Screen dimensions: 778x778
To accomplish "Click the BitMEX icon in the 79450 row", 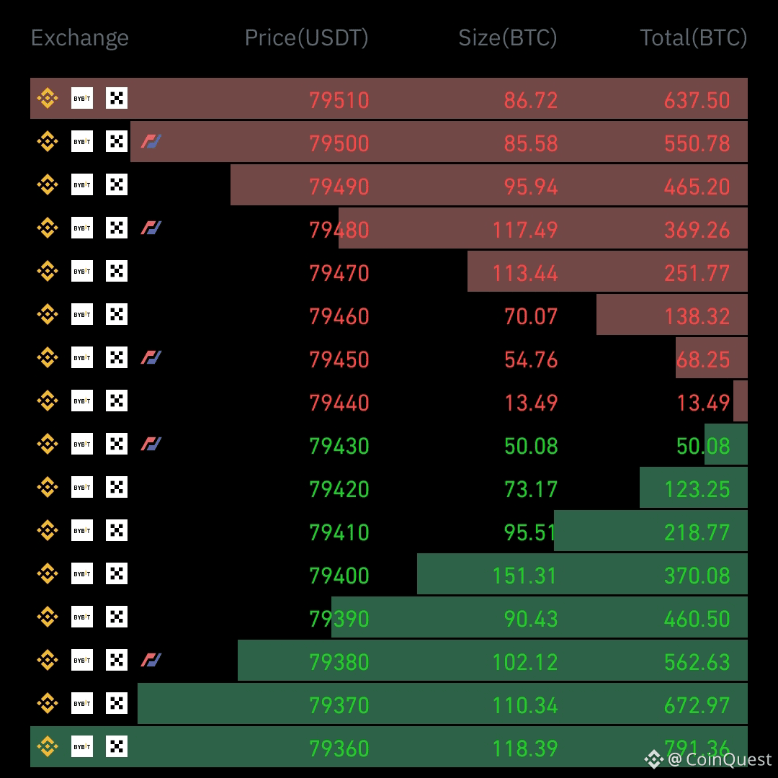I will pos(151,357).
